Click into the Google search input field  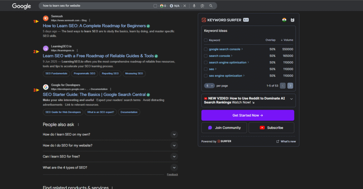click(x=96, y=6)
